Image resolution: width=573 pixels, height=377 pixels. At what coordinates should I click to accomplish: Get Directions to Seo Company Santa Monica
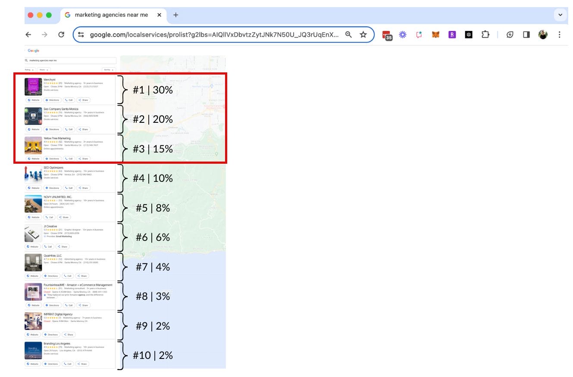click(x=52, y=129)
